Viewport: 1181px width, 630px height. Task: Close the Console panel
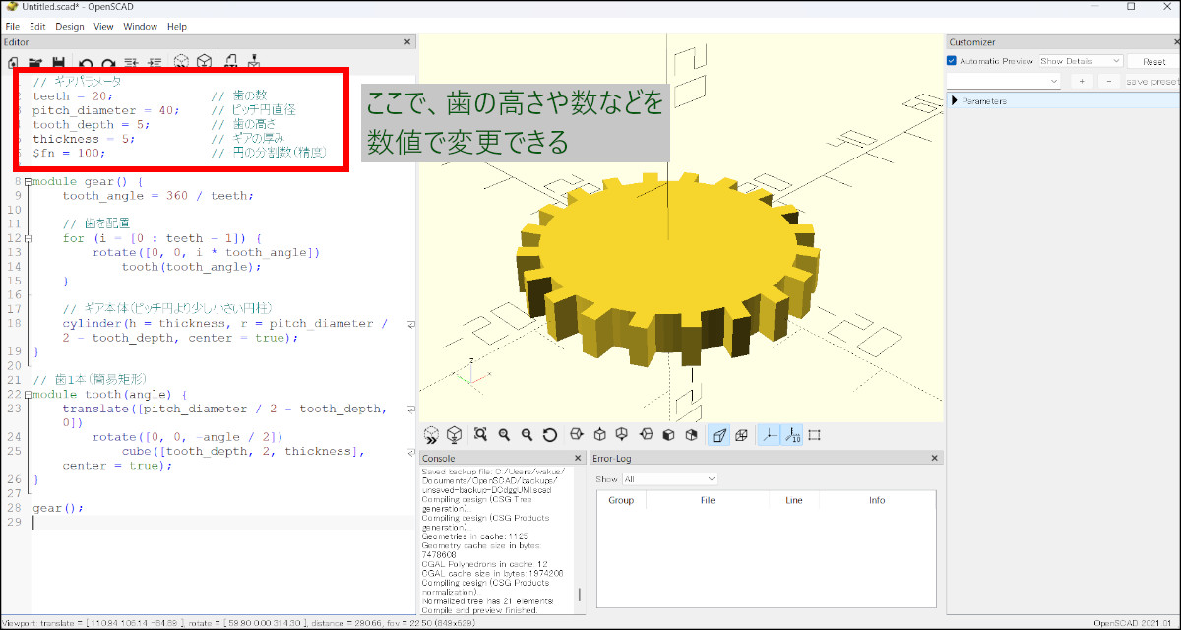pyautogui.click(x=576, y=459)
